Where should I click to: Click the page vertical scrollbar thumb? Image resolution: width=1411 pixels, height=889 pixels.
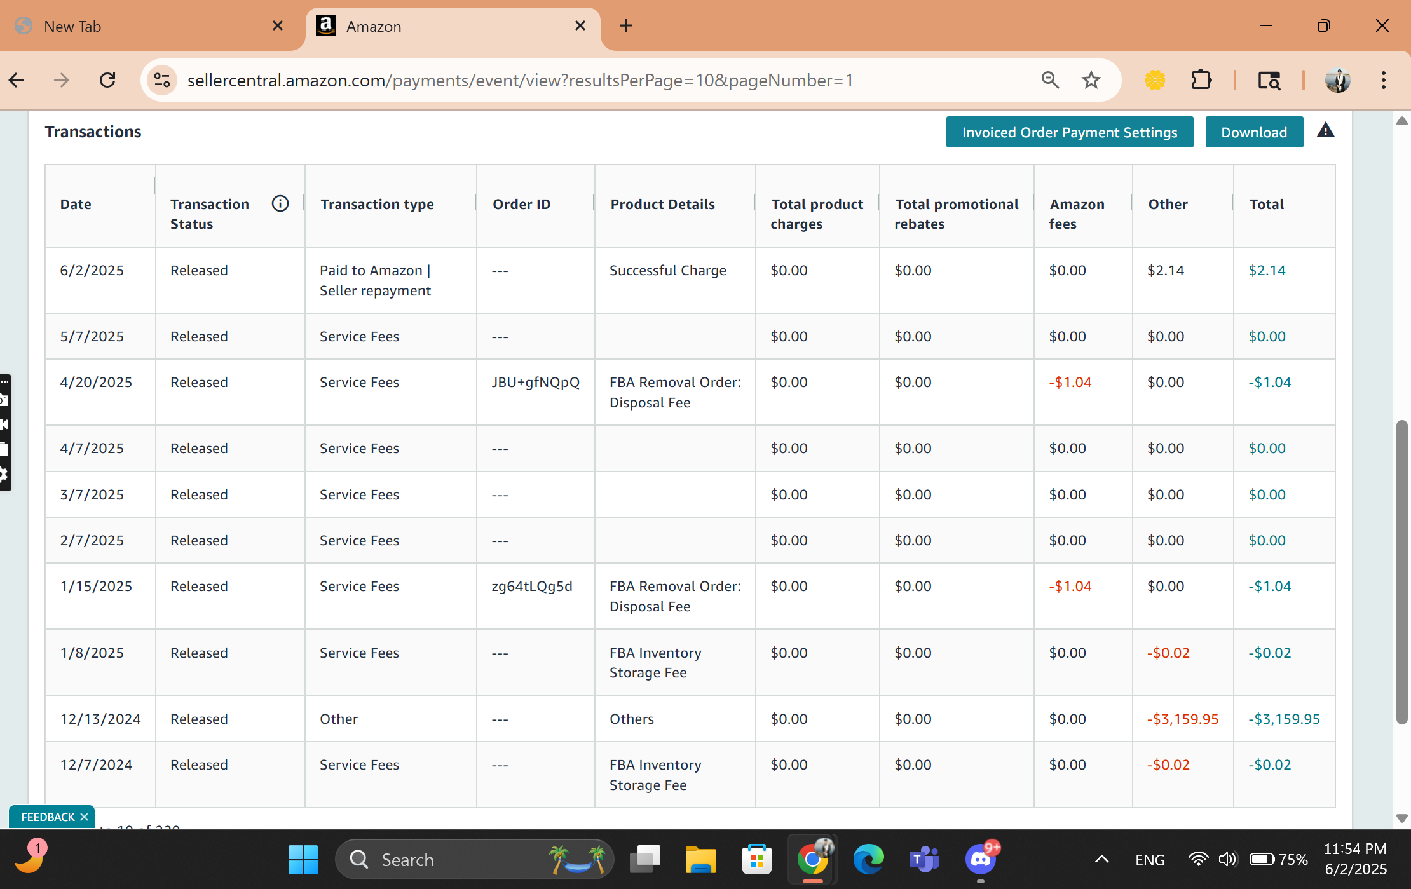point(1401,572)
